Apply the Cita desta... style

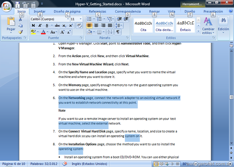click(x=164, y=25)
